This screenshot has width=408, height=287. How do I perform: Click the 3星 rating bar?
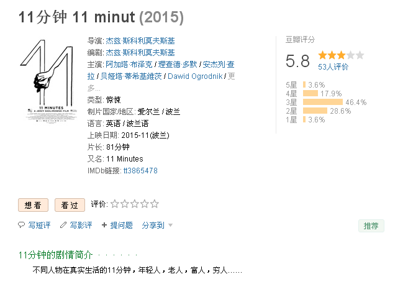click(323, 102)
